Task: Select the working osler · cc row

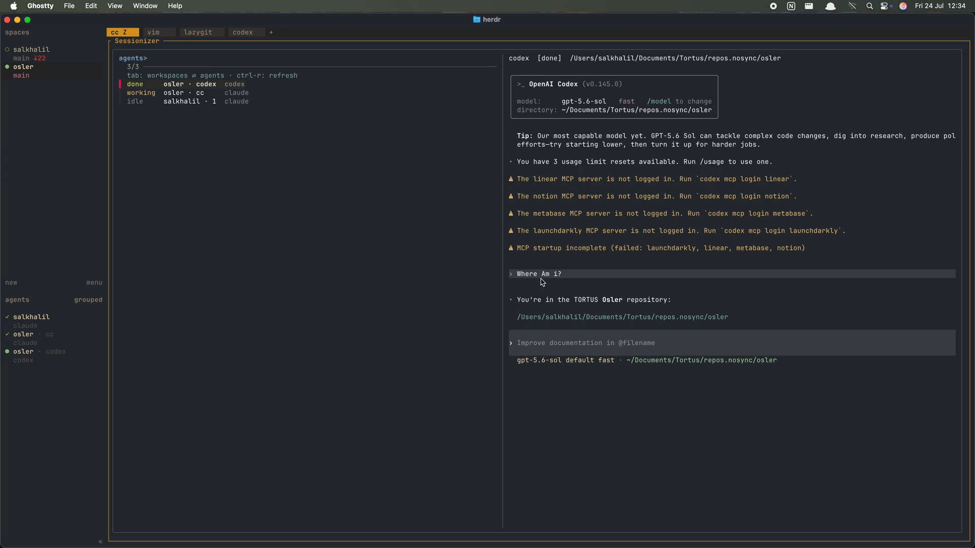Action: [x=188, y=93]
